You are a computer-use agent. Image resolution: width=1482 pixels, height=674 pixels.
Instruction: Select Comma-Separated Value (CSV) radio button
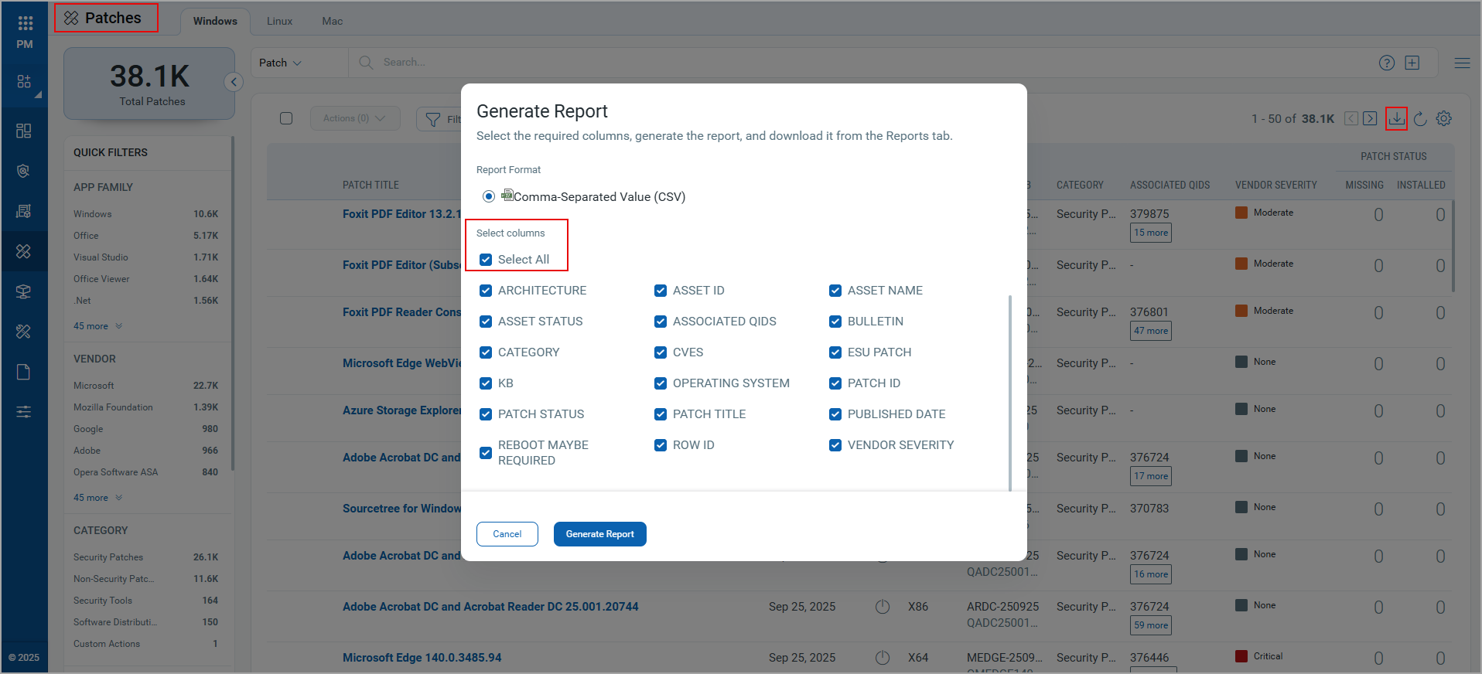click(x=489, y=196)
